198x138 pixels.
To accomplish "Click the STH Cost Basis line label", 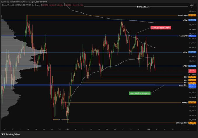I will coord(143,7).
